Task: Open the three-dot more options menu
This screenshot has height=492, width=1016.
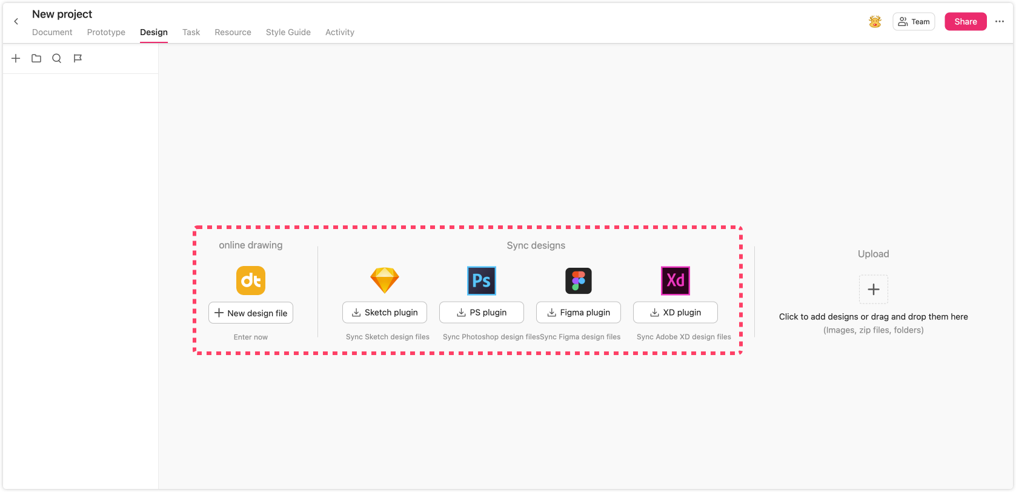Action: pos(1000,21)
